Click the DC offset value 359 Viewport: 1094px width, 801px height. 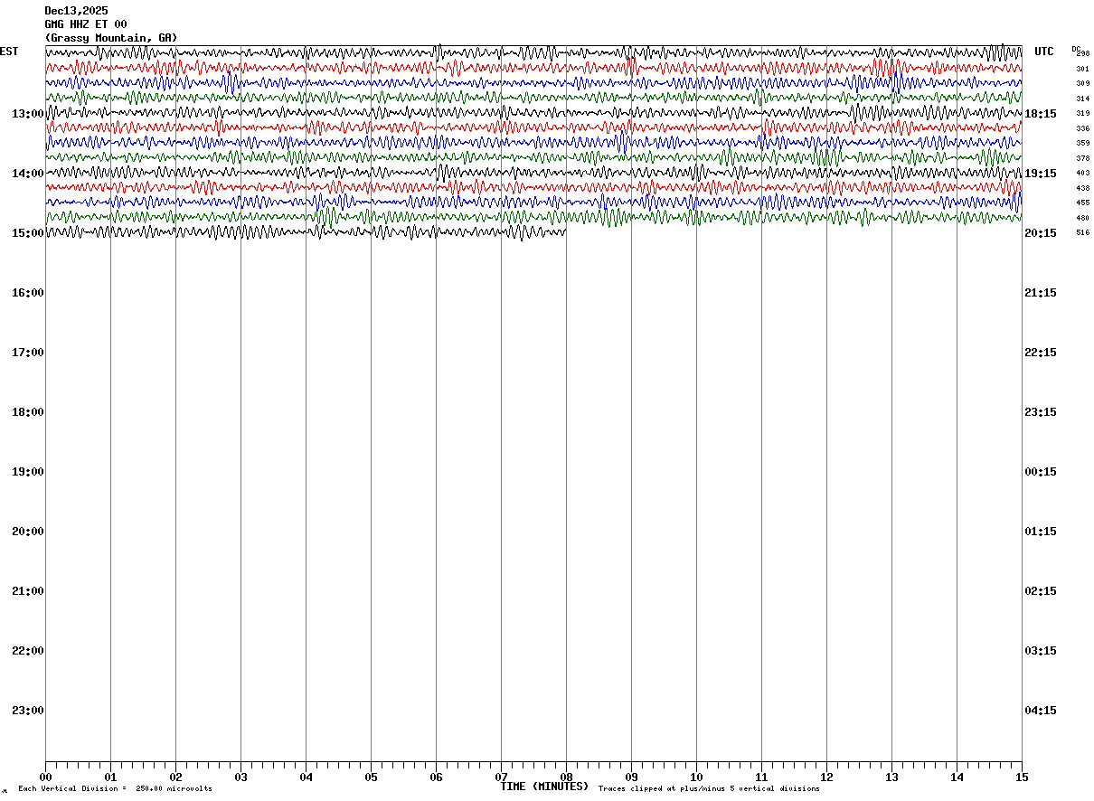pos(1082,143)
